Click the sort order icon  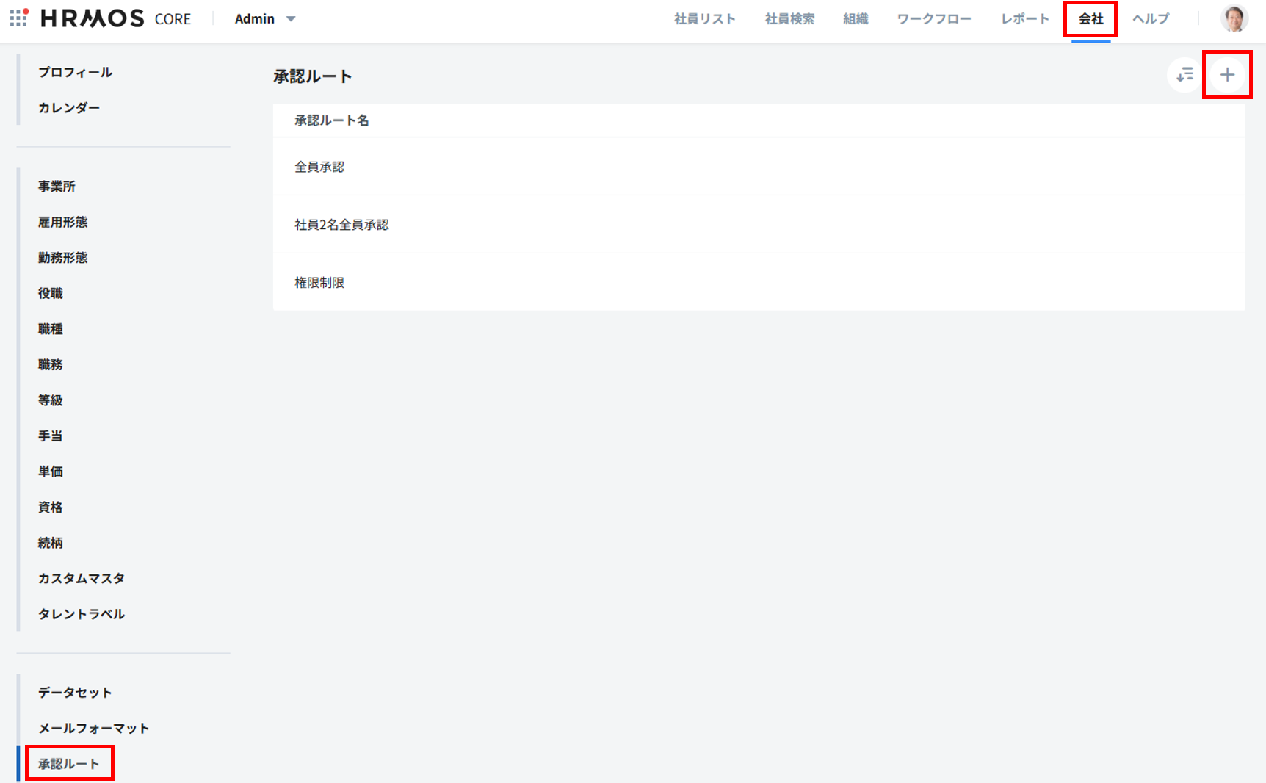1184,75
